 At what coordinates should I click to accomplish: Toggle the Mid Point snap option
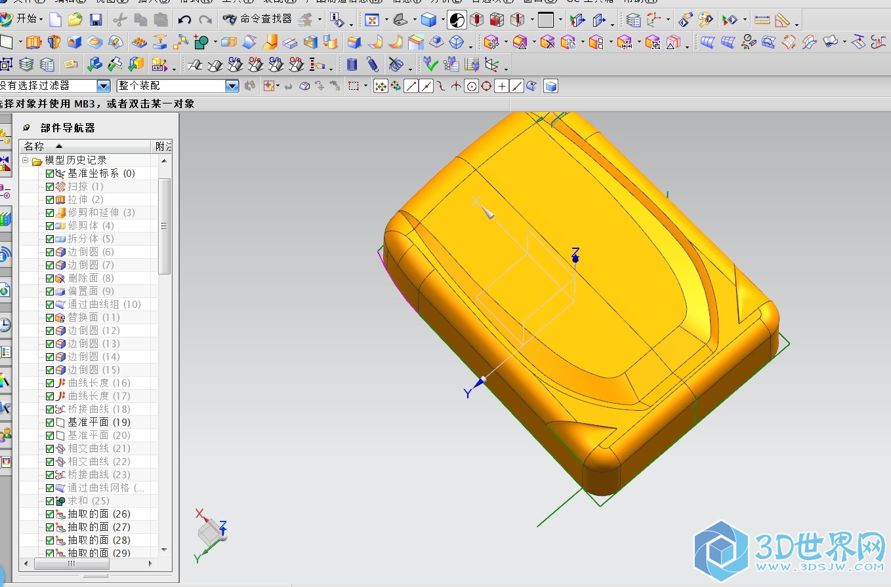tap(426, 86)
